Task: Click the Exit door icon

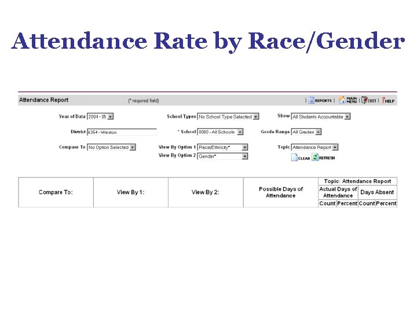Action: coord(364,100)
